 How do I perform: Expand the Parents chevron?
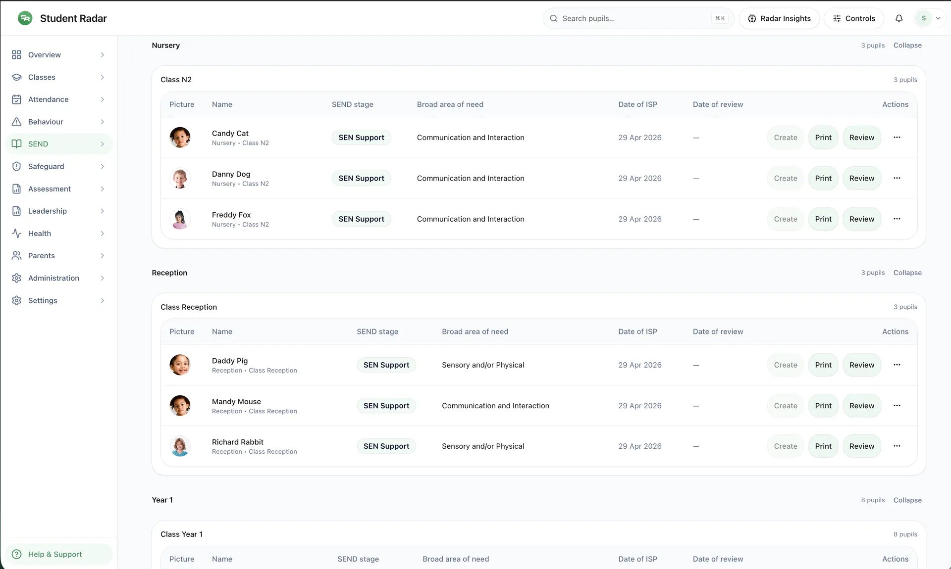103,256
